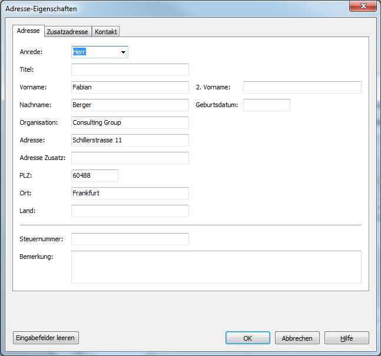Click inside the Bemerkung text area
This screenshot has height=356, width=381.
pyautogui.click(x=216, y=267)
